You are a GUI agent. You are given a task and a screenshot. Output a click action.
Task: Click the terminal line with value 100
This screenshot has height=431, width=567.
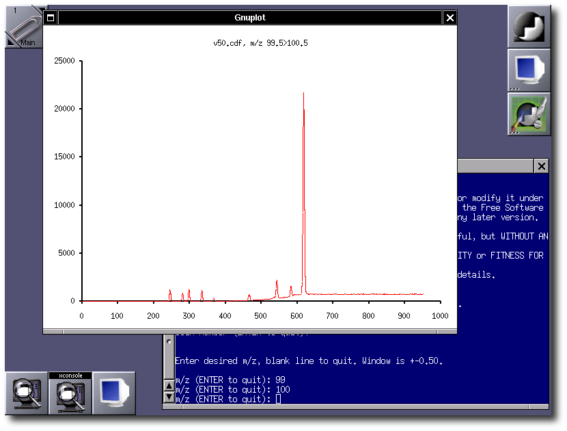click(232, 390)
